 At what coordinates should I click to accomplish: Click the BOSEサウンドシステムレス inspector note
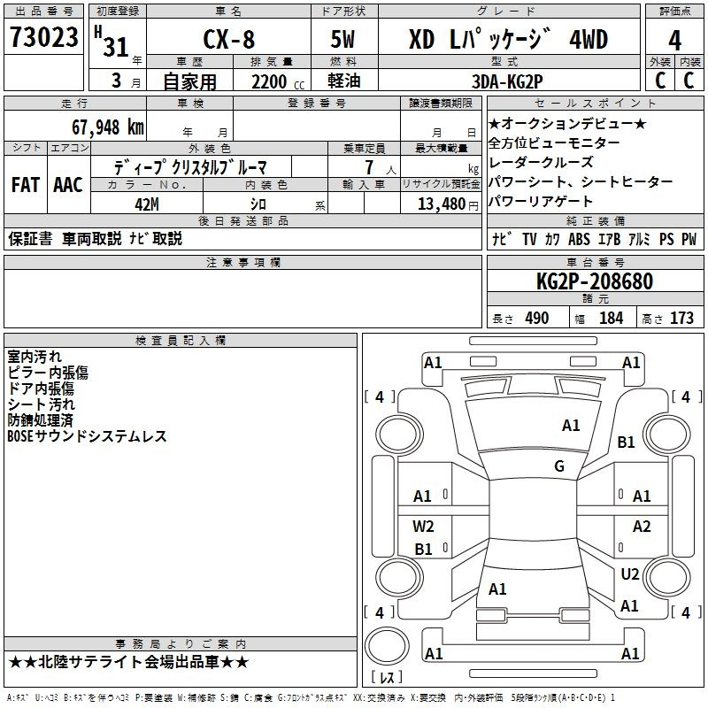(x=87, y=436)
